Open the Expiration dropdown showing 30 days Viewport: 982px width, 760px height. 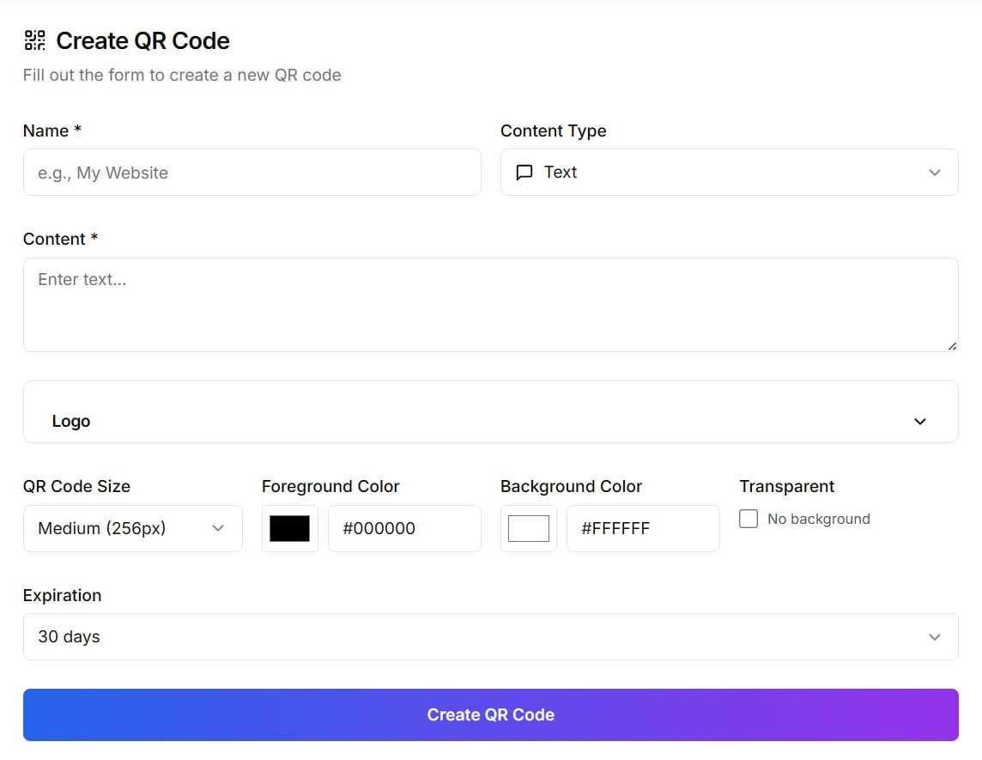point(490,636)
